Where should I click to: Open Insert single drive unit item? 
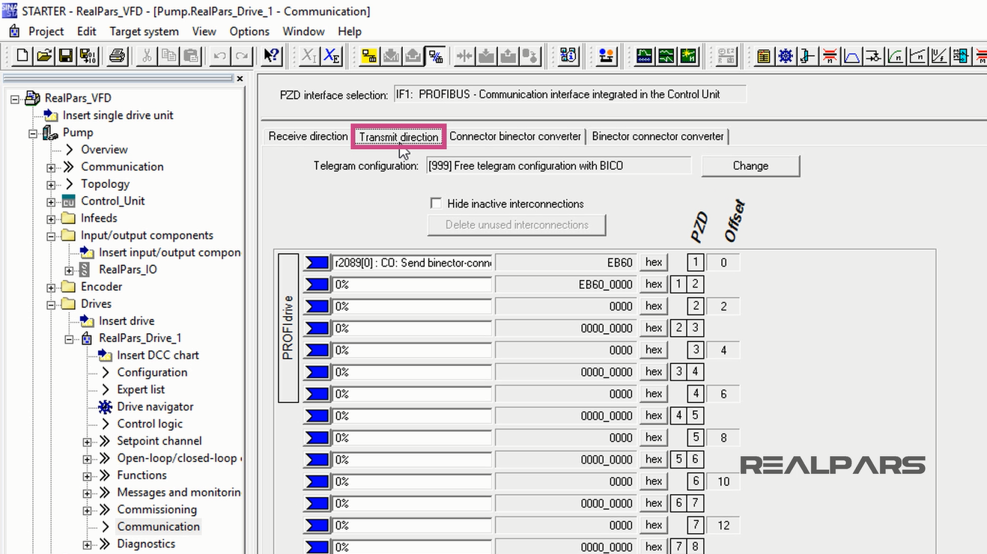pyautogui.click(x=118, y=115)
